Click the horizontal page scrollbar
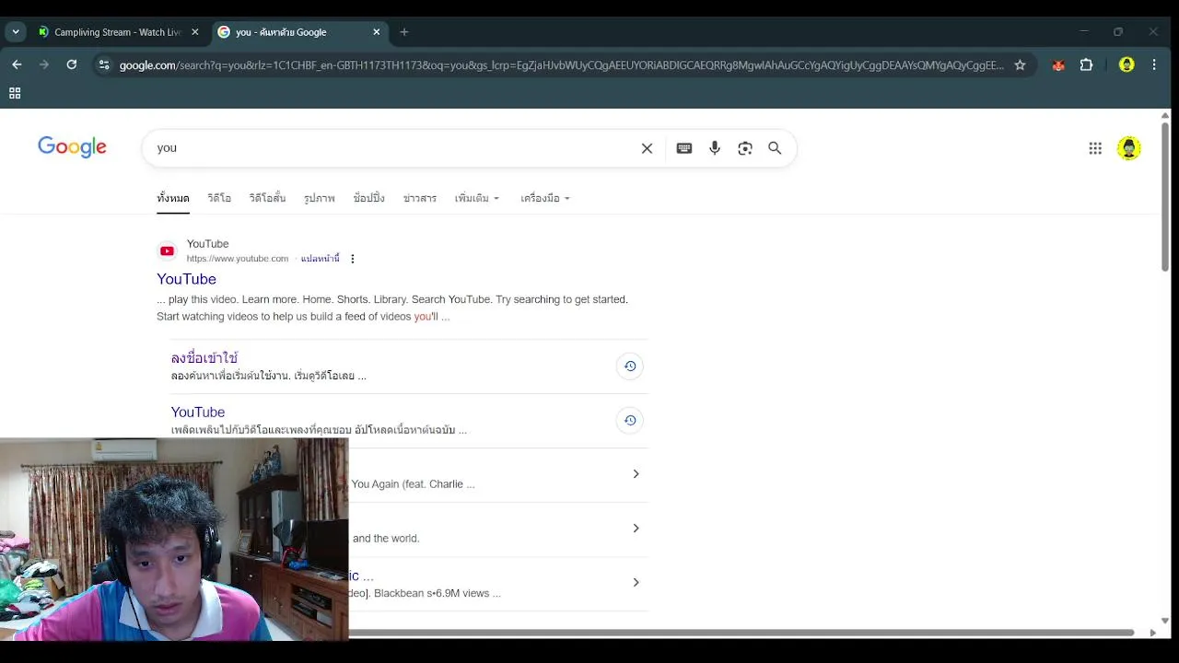1179x663 pixels. pyautogui.click(x=741, y=633)
